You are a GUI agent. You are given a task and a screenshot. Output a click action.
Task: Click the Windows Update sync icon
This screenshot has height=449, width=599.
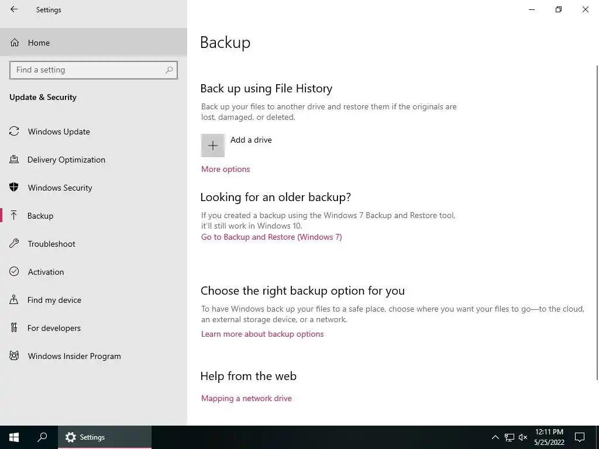tap(14, 132)
